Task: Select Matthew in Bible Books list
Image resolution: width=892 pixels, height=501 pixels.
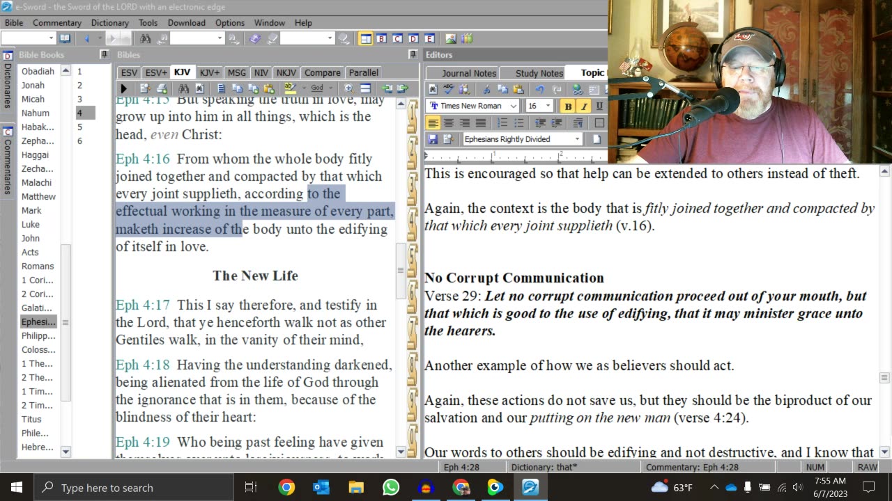Action: [x=38, y=196]
